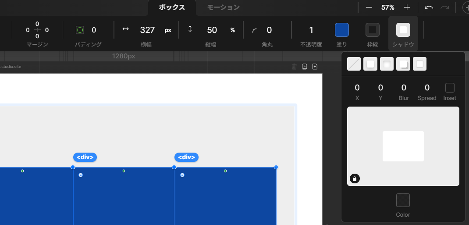The height and width of the screenshot is (225, 469).
Task: Click the padding icon above パディング
Action: (80, 30)
